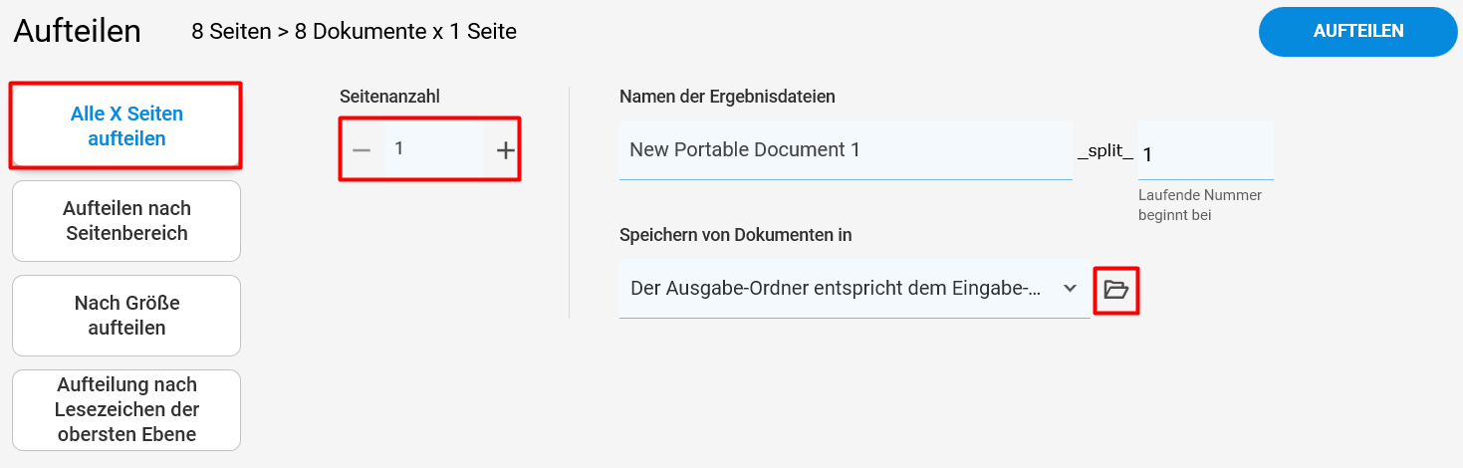Increase page count with plus icon
The width and height of the screenshot is (1463, 468).
tap(506, 149)
